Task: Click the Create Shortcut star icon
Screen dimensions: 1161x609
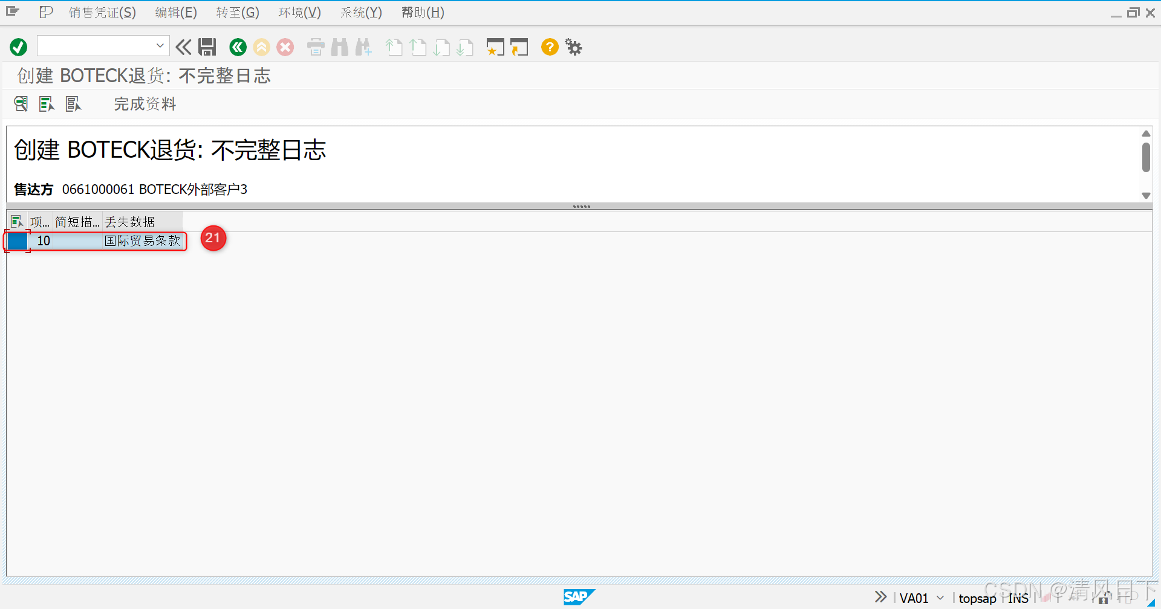Action: click(495, 47)
